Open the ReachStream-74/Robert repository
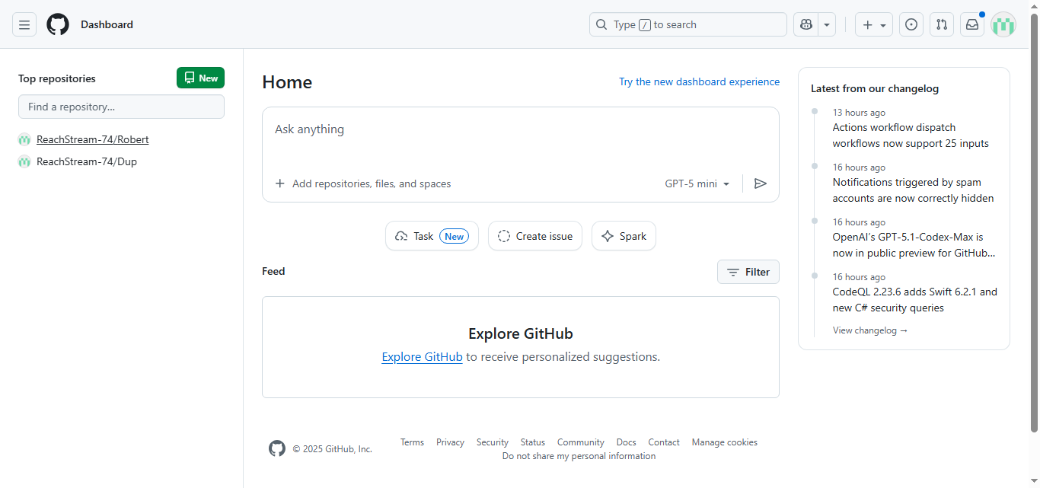This screenshot has height=488, width=1040. coord(93,139)
